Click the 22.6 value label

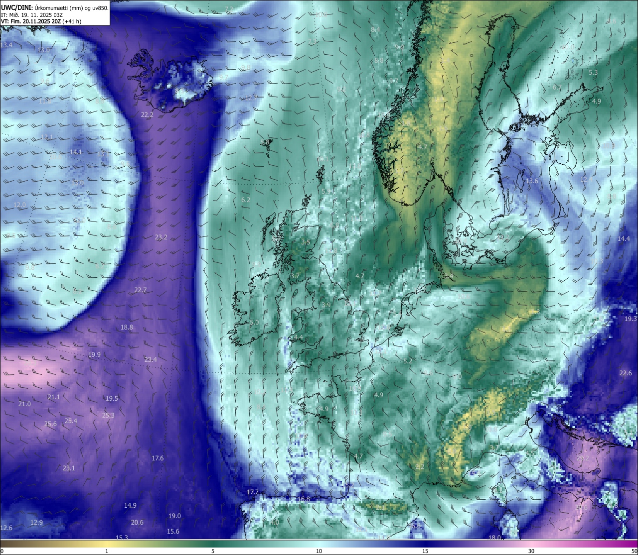click(626, 373)
